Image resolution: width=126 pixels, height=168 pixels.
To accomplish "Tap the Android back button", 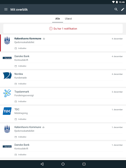I will coord(42,164).
